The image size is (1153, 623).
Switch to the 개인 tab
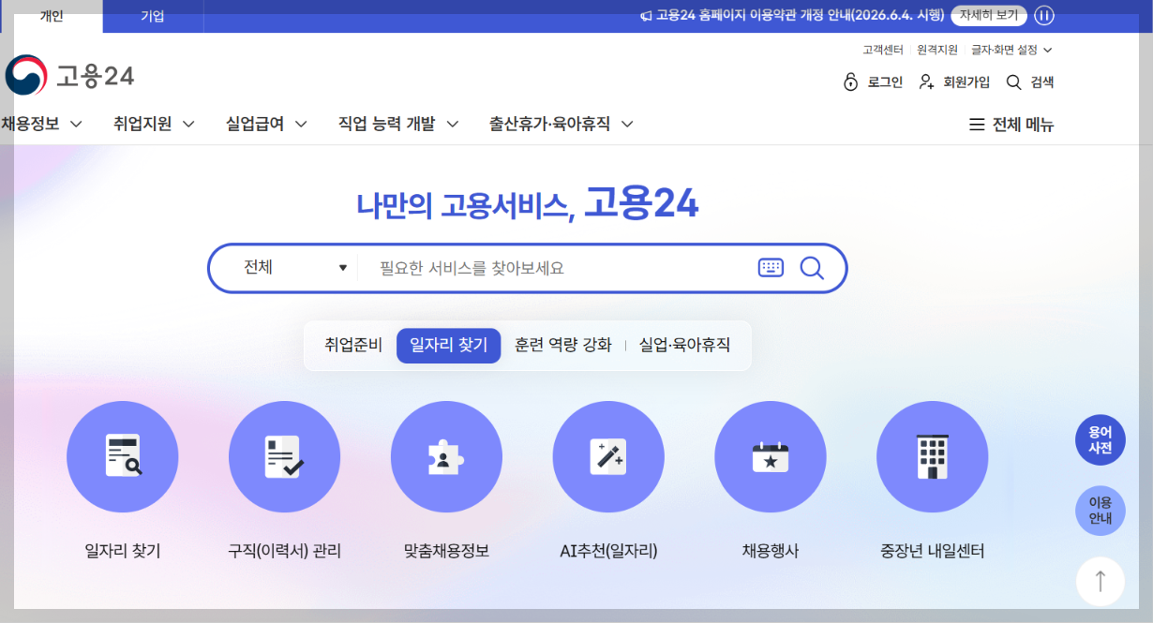[52, 16]
